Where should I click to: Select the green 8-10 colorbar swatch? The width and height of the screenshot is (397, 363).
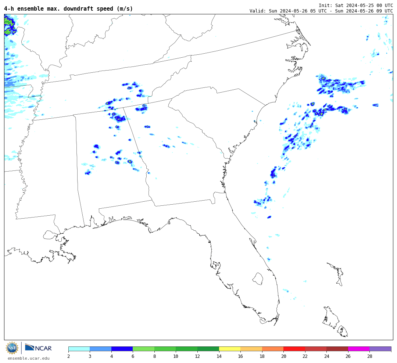[x=165, y=349]
